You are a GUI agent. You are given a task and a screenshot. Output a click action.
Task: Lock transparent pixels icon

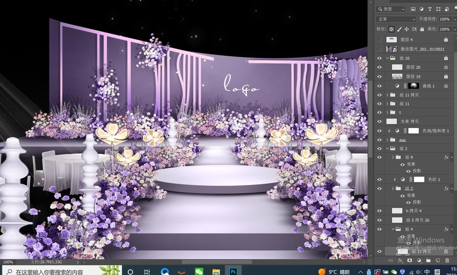[x=391, y=29]
